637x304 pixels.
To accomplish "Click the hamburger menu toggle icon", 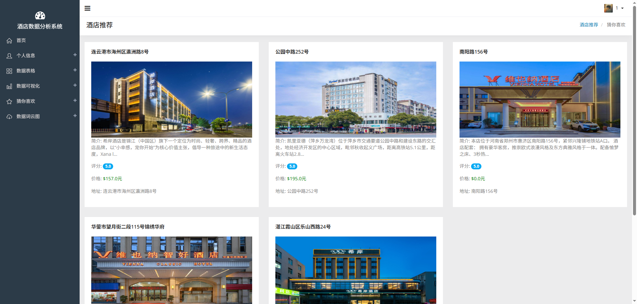I will pyautogui.click(x=87, y=8).
